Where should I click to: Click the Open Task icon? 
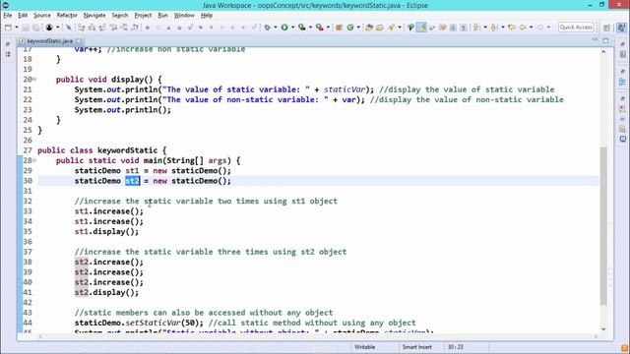coord(380,28)
